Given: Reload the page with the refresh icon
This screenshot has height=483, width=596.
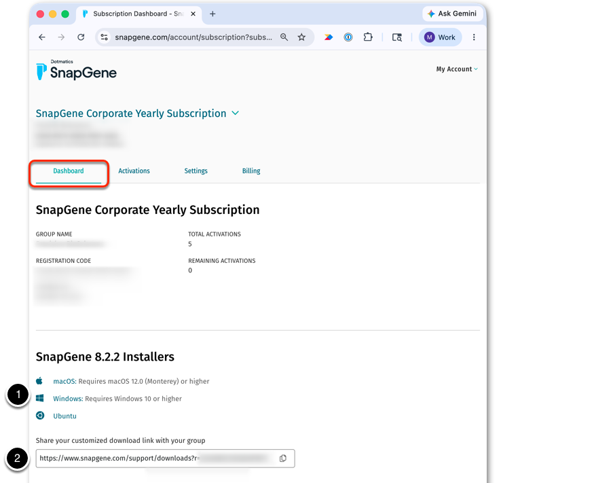Looking at the screenshot, I should point(81,37).
